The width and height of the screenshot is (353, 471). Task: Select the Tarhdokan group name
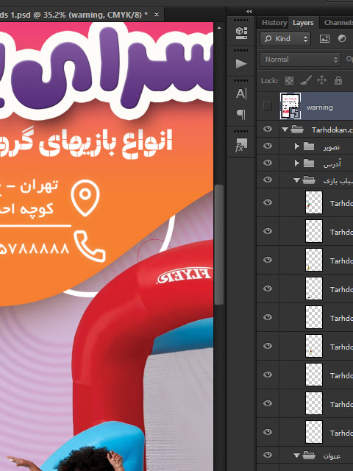point(332,130)
